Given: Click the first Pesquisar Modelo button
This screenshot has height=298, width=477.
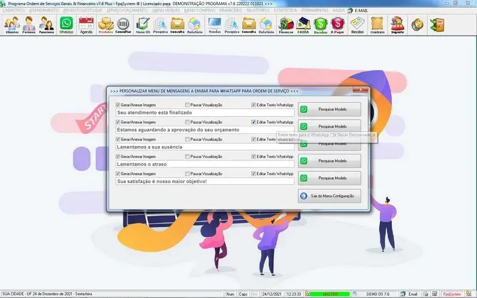Looking at the screenshot, I should pos(329,110).
